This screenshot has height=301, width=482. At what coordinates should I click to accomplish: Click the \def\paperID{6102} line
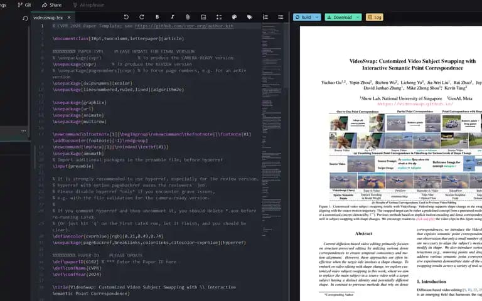pos(114,261)
